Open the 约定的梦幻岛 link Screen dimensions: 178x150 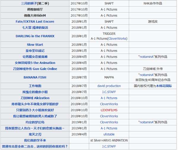coord(35,122)
